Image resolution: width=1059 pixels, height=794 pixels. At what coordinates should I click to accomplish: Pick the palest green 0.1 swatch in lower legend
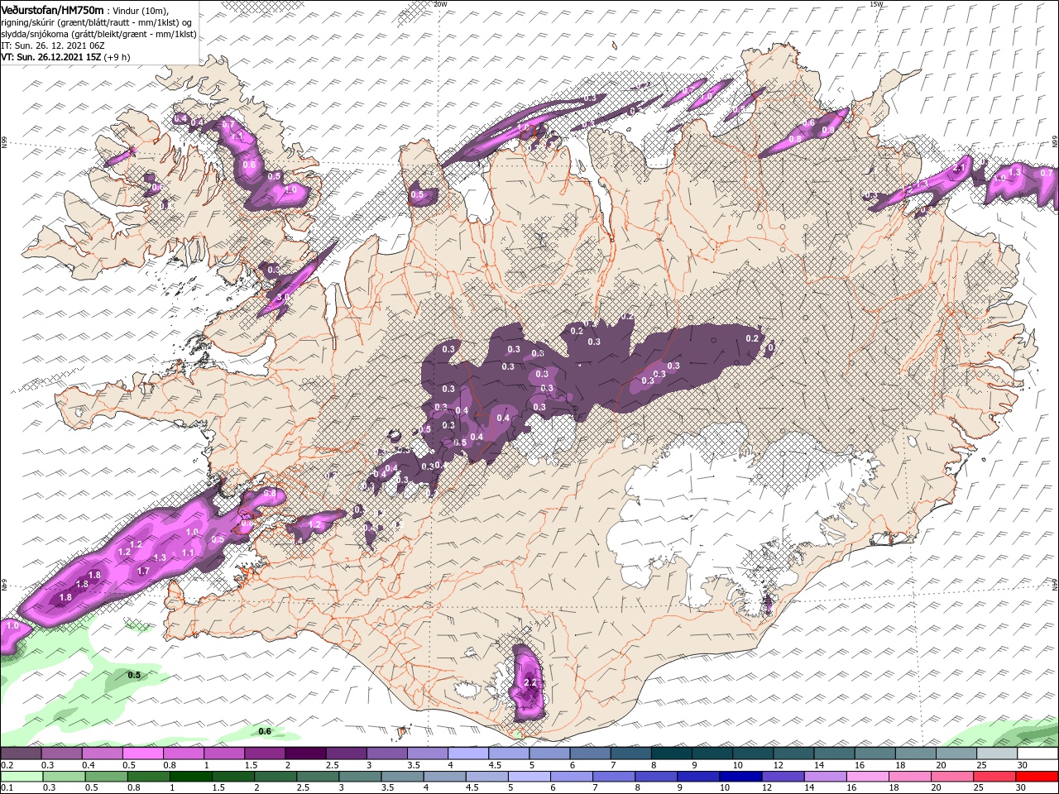point(21,777)
